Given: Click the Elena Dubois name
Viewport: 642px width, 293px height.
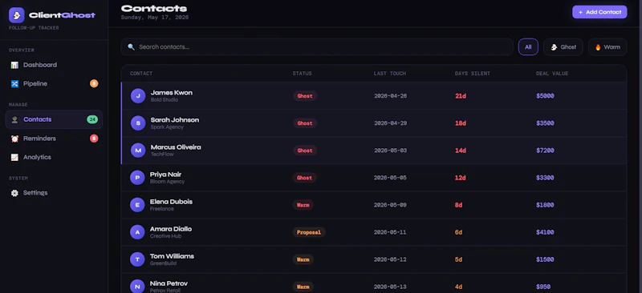Looking at the screenshot, I should pos(171,202).
